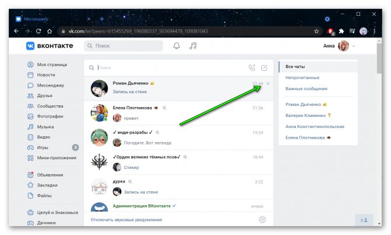
Task: Open Целуй и Знакомься app link
Action: [x=53, y=213]
